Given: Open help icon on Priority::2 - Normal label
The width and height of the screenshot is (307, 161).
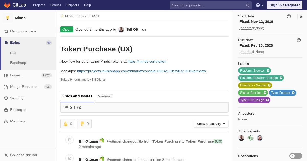Looking at the screenshot, I should coord(269,85).
